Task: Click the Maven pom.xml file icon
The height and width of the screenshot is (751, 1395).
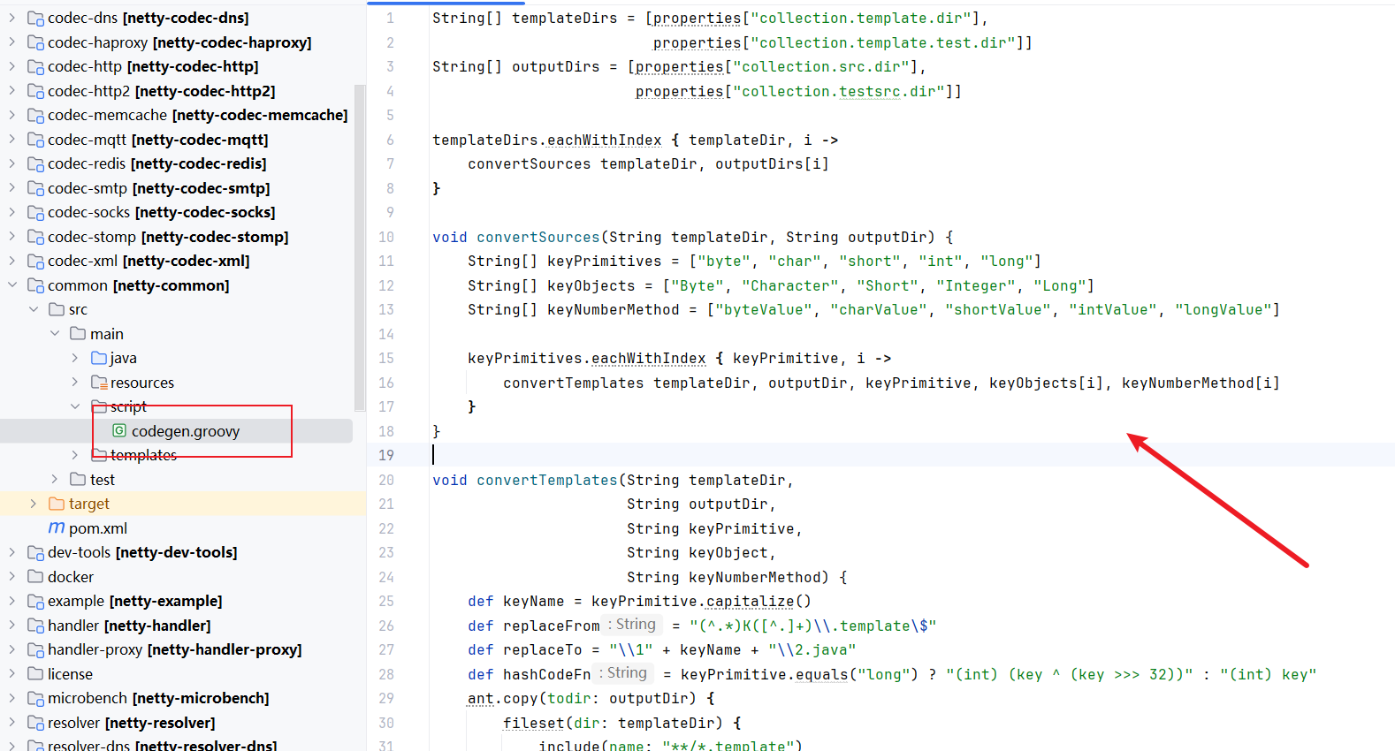Action: tap(57, 528)
